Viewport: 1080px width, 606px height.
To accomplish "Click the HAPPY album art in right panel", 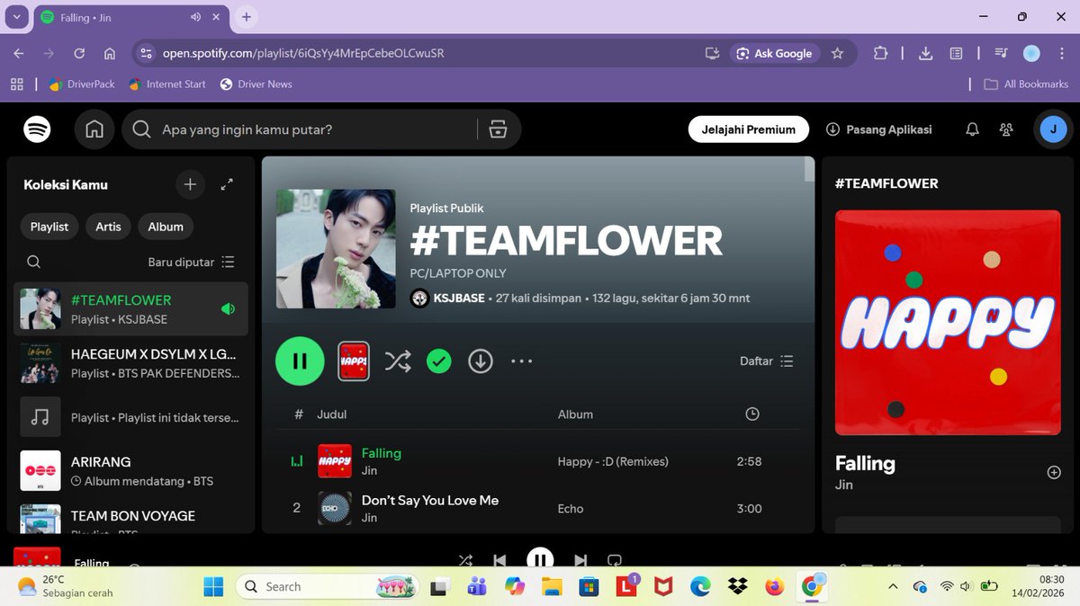I will point(948,323).
